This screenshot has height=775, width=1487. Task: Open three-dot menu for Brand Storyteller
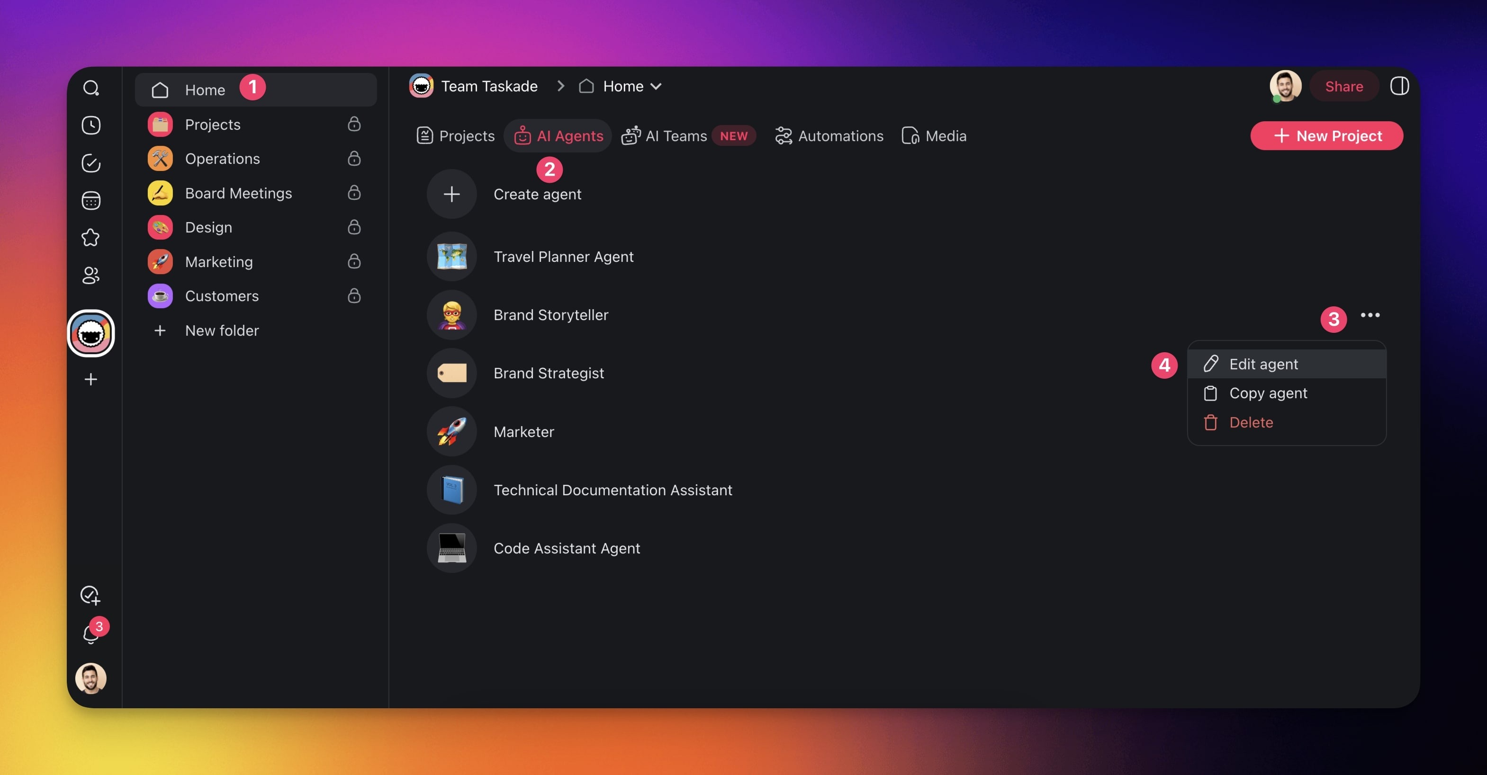1370,315
